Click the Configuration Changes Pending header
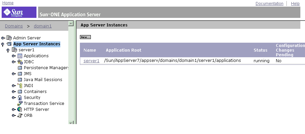This screenshot has height=134, width=305. tap(290, 50)
